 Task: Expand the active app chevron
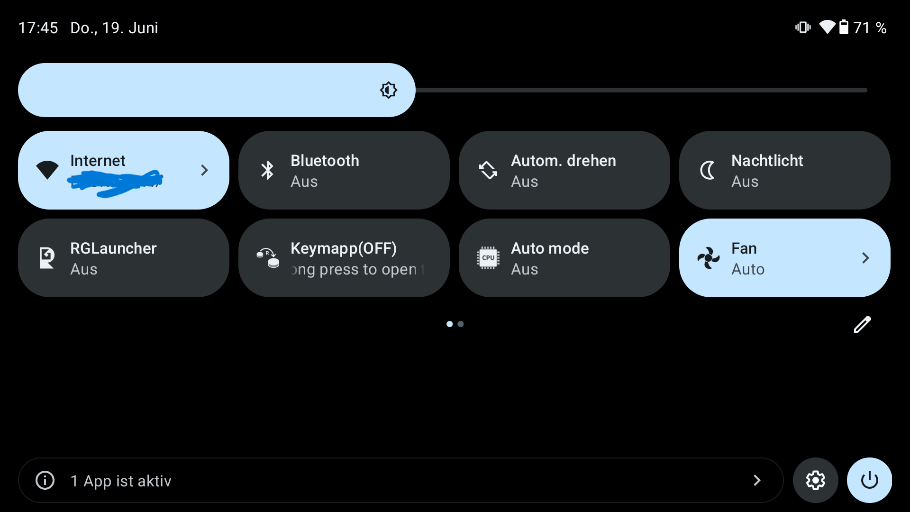(757, 480)
